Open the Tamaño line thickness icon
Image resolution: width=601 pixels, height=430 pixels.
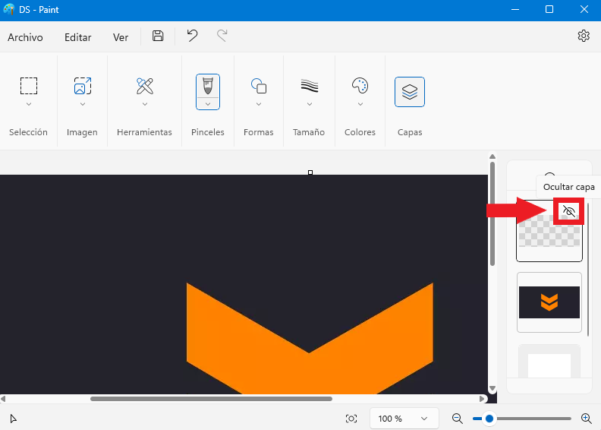pos(310,86)
